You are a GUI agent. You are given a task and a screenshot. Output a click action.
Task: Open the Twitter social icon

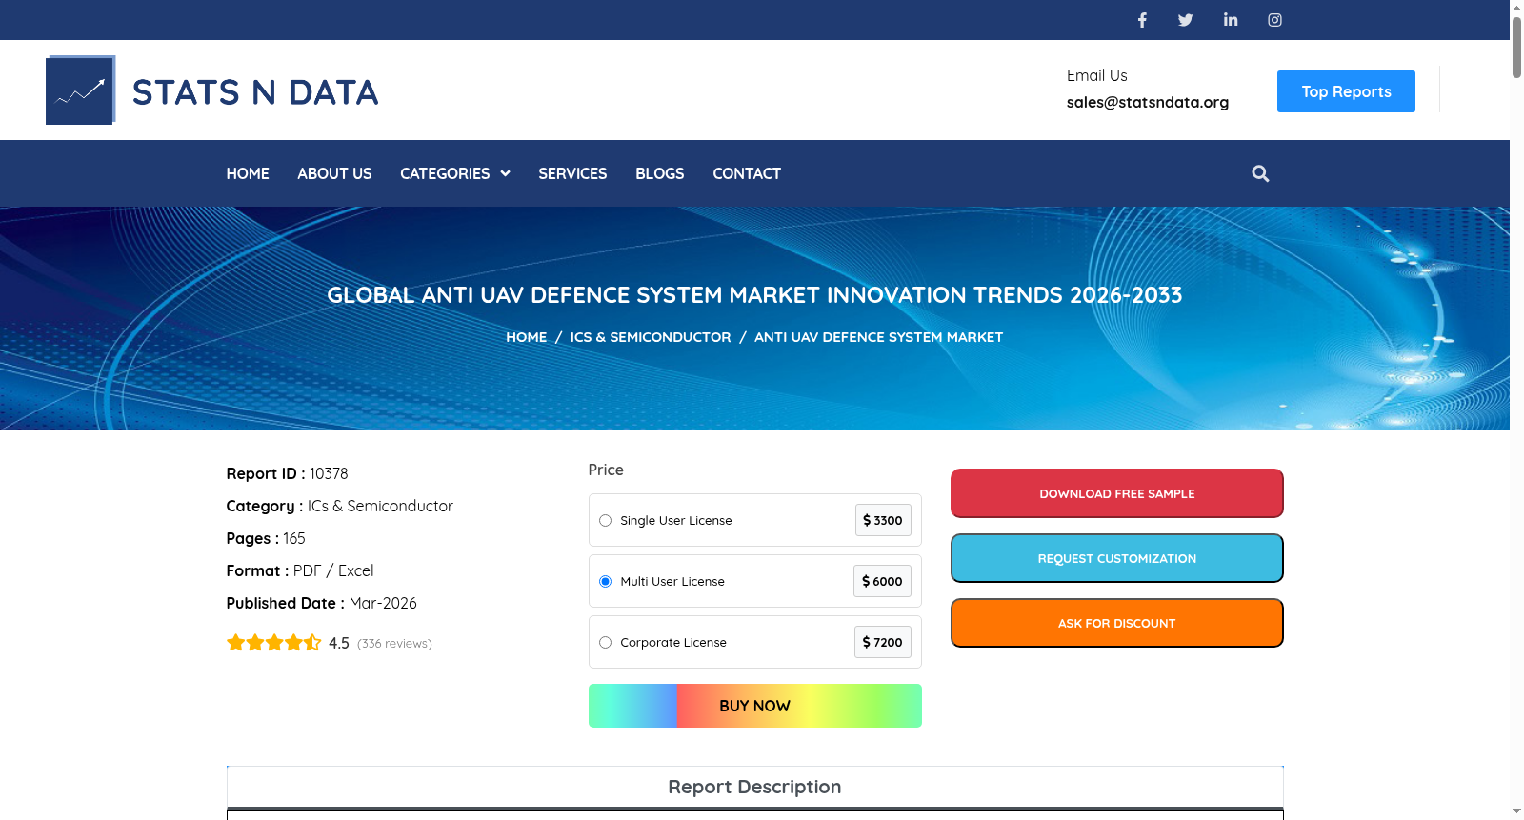click(1186, 20)
